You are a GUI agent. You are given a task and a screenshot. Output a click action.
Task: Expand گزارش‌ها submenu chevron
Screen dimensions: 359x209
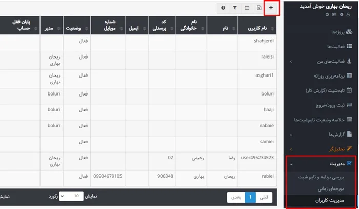291,135
